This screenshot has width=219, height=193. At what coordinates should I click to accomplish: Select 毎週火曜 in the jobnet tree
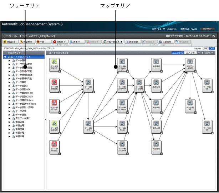21,122
